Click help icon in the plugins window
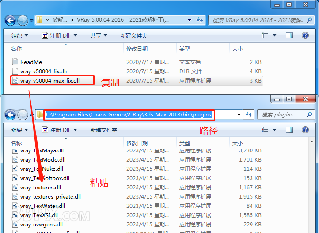This screenshot has height=233, width=319. click(305, 130)
